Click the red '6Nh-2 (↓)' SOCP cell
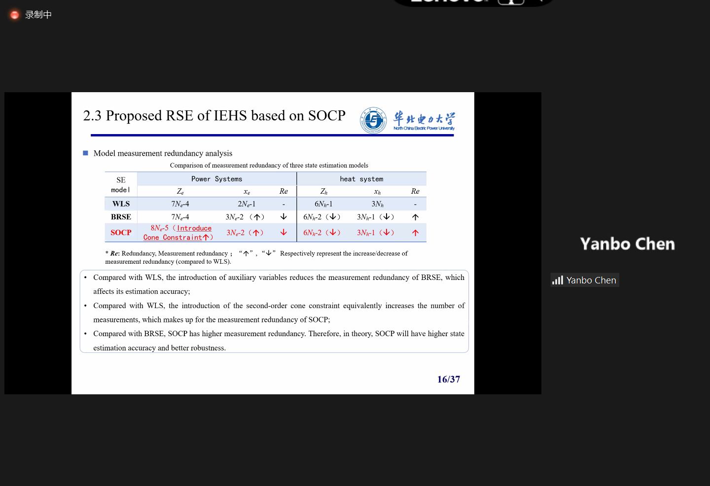This screenshot has width=710, height=486. coord(322,233)
